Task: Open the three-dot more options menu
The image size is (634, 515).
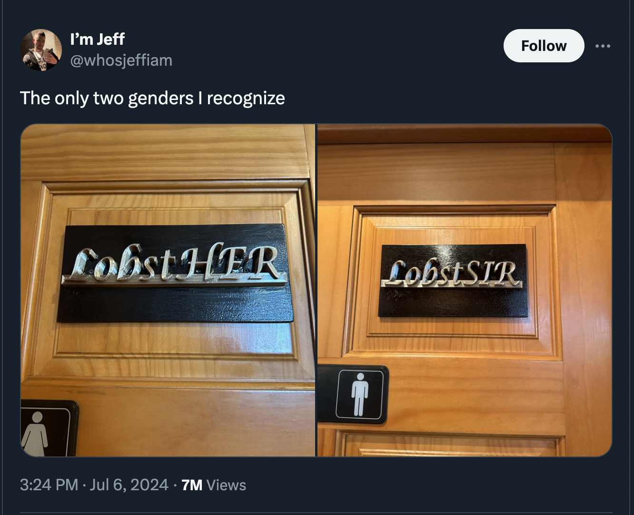Action: (x=603, y=46)
